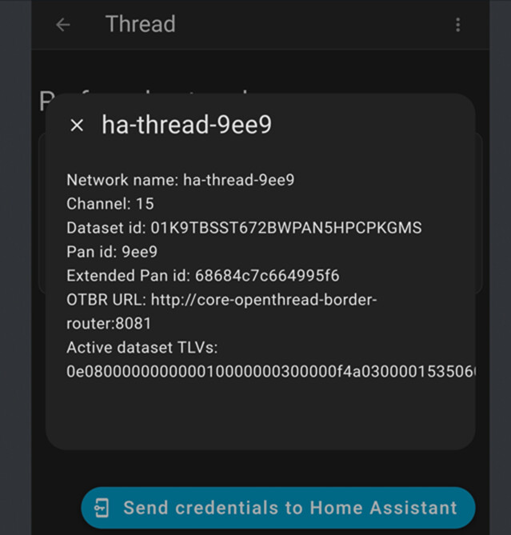The height and width of the screenshot is (535, 511).
Task: Select the active dataset TLV hex string
Action: pos(272,372)
